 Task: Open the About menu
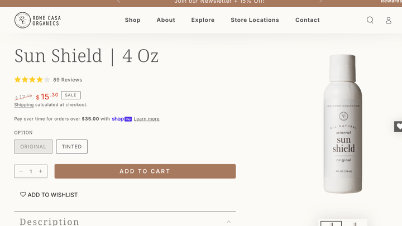(166, 20)
